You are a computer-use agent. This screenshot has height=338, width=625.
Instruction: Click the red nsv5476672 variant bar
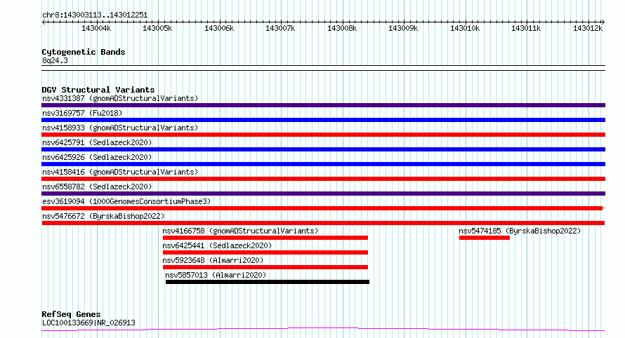323,223
